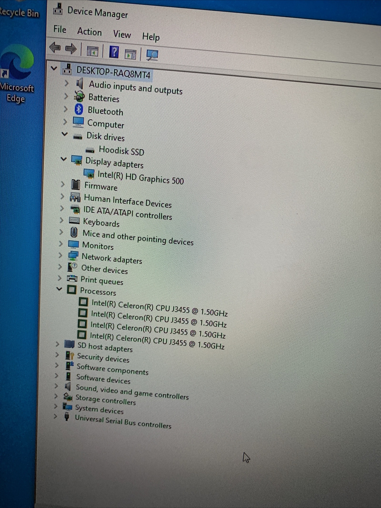Click the Back arrow toolbar button
This screenshot has width=381, height=508.
tap(55, 48)
